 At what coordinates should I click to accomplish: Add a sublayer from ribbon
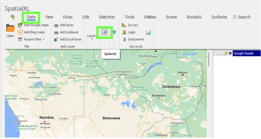(69, 32)
